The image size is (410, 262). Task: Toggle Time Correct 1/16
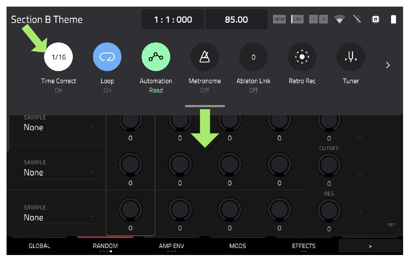coord(58,57)
